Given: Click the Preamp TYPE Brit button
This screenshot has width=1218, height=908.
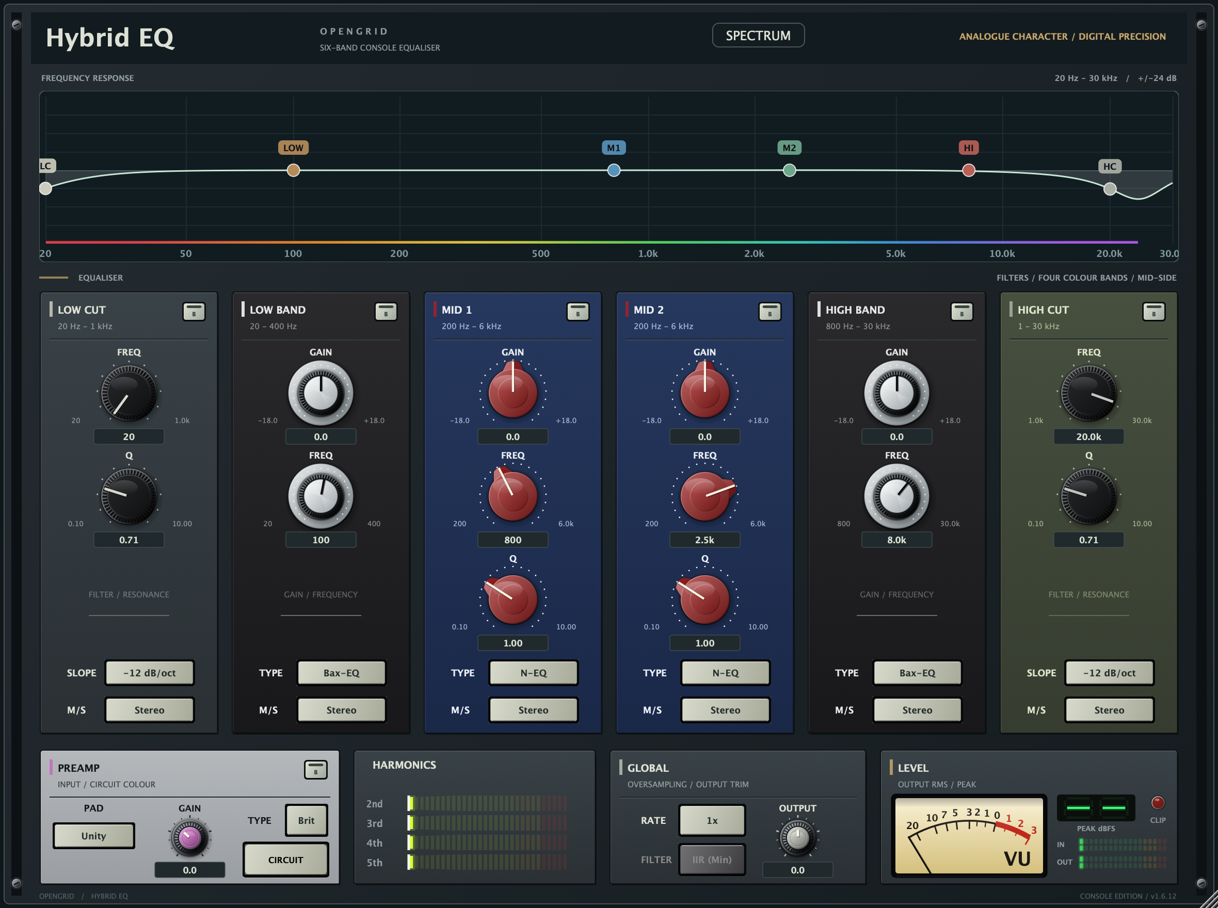Looking at the screenshot, I should [306, 820].
